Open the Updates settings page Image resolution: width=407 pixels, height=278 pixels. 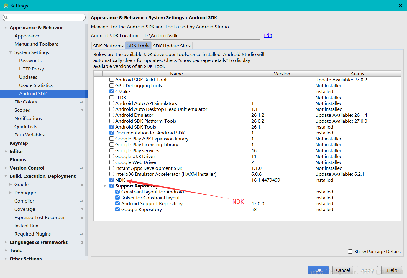click(x=28, y=77)
